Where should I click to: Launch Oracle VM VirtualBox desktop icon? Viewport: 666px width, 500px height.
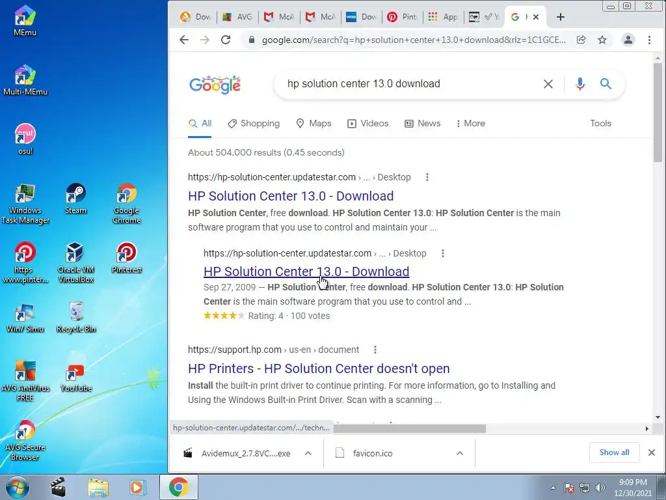[x=75, y=263]
